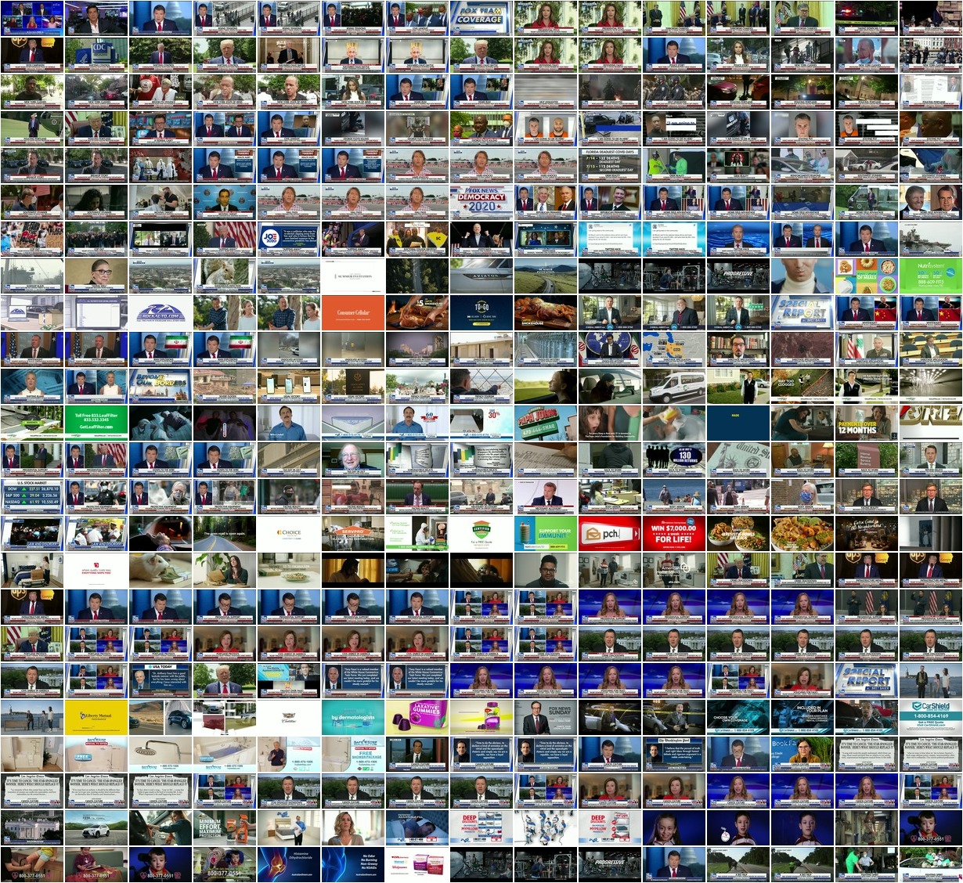Select the U.S. Stock Market thumbnail

[x=31, y=496]
